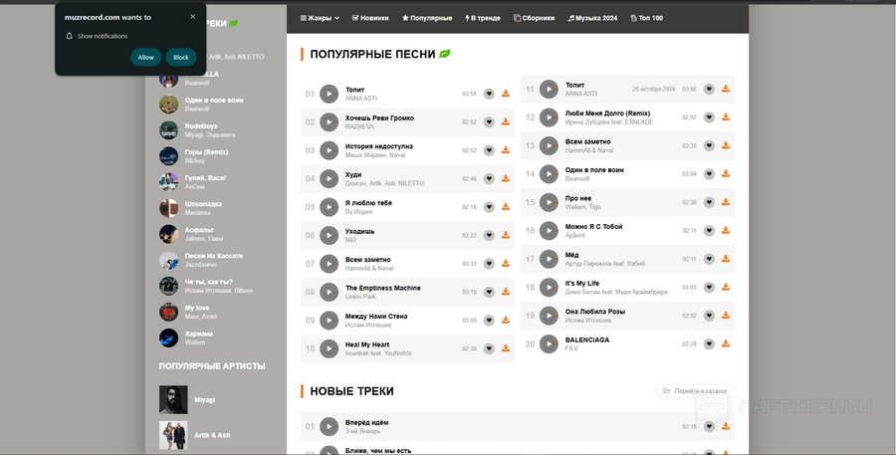
Task: Like track 04 Худи with heart
Action: (489, 179)
